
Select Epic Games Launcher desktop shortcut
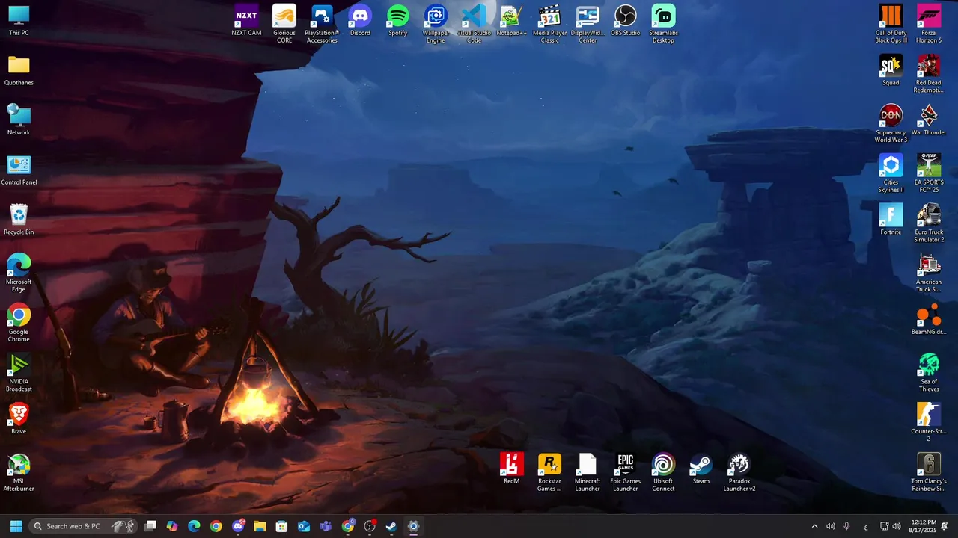pos(626,472)
